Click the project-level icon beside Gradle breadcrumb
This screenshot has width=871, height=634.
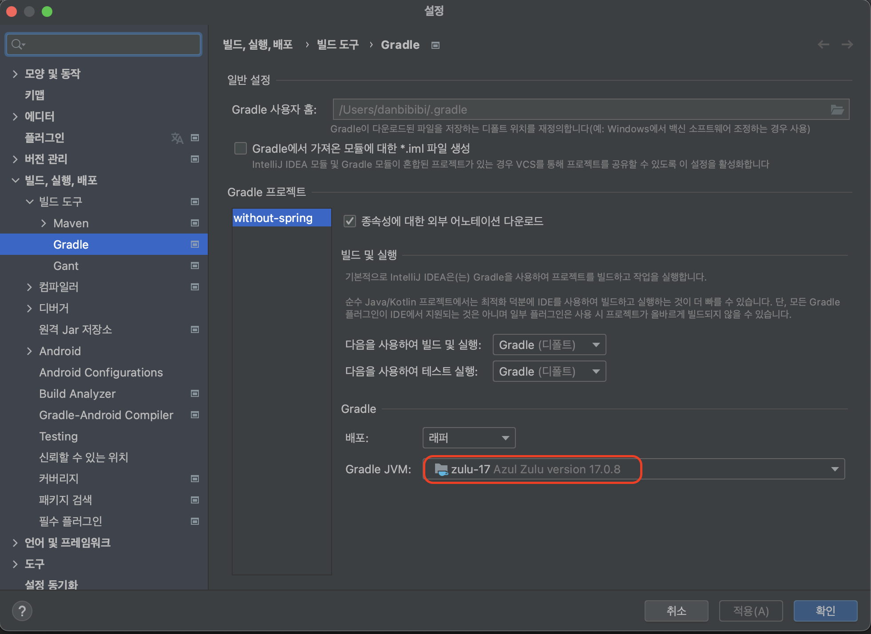(435, 45)
